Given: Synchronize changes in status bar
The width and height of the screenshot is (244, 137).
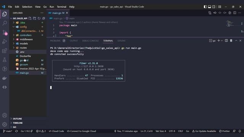Looking at the screenshot, I should click(16, 131).
